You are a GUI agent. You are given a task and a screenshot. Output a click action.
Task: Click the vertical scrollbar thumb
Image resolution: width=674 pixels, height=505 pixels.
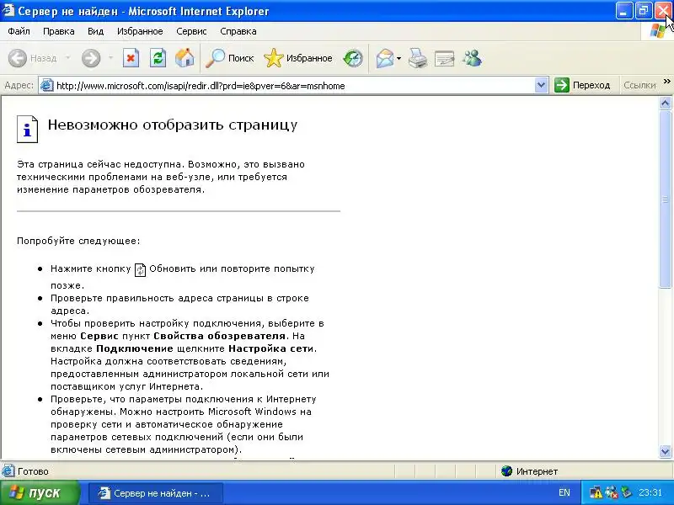(666, 199)
